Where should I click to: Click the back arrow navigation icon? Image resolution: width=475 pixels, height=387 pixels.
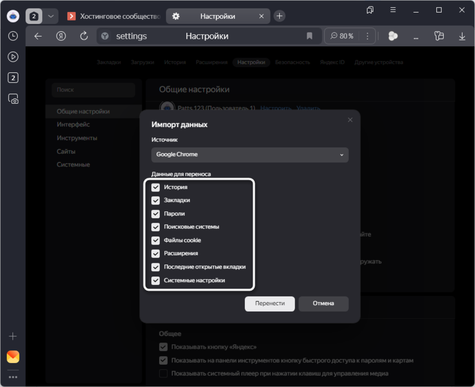pos(38,36)
